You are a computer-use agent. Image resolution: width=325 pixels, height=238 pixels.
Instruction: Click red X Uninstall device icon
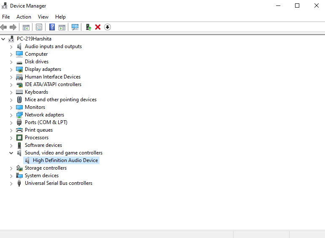pyautogui.click(x=98, y=27)
